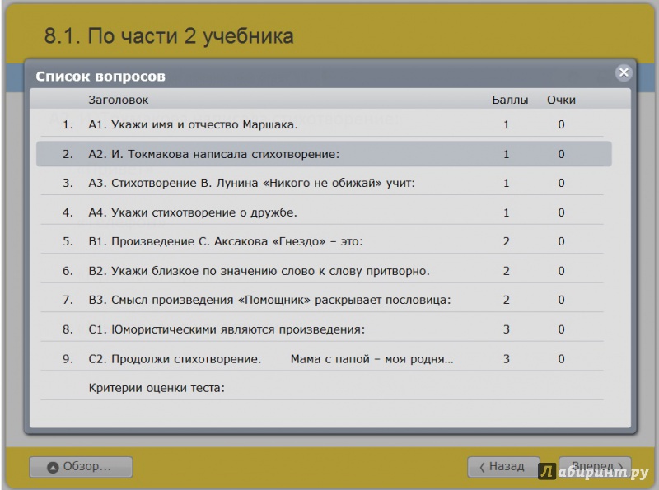This screenshot has width=659, height=490.
Task: Select question C2 Продолжи стихотворение
Action: point(324,358)
